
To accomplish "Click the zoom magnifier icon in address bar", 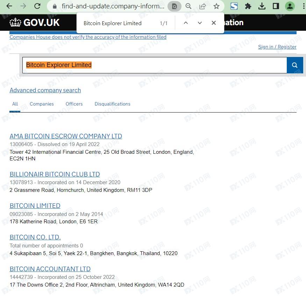I will click(x=188, y=6).
